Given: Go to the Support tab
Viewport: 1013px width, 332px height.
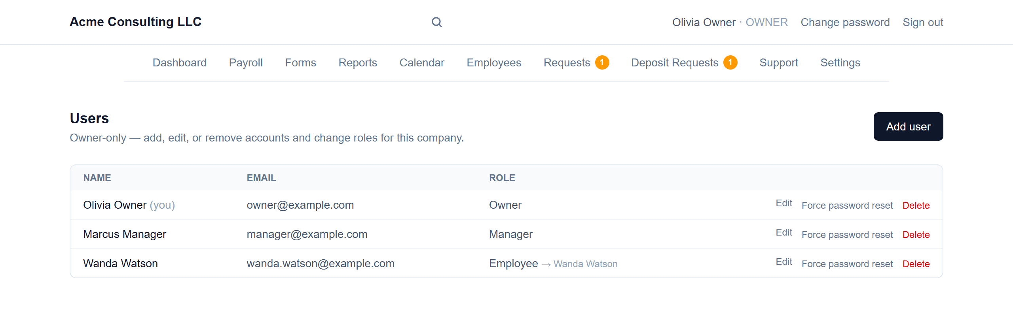Looking at the screenshot, I should click(x=779, y=62).
